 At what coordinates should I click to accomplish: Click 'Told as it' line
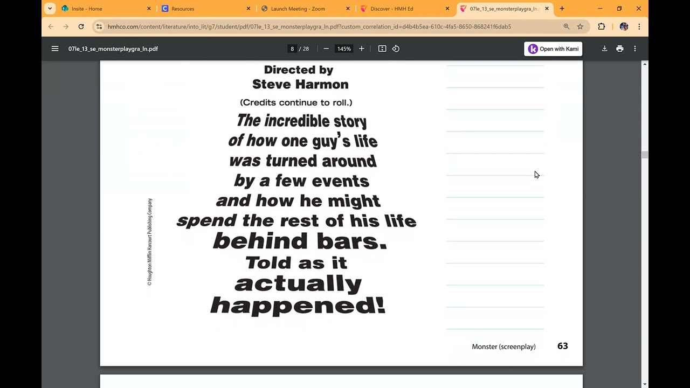coord(296,263)
